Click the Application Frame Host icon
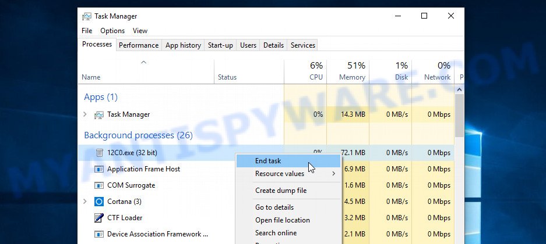 click(99, 169)
